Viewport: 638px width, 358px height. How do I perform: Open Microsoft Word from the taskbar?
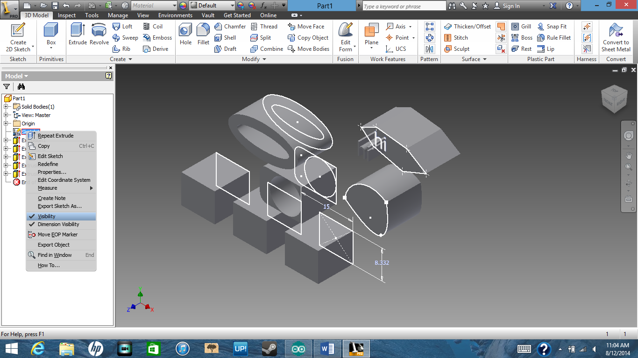[x=327, y=348]
